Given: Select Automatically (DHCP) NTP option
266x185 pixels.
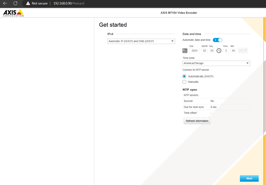Looking at the screenshot, I should pos(184,76).
